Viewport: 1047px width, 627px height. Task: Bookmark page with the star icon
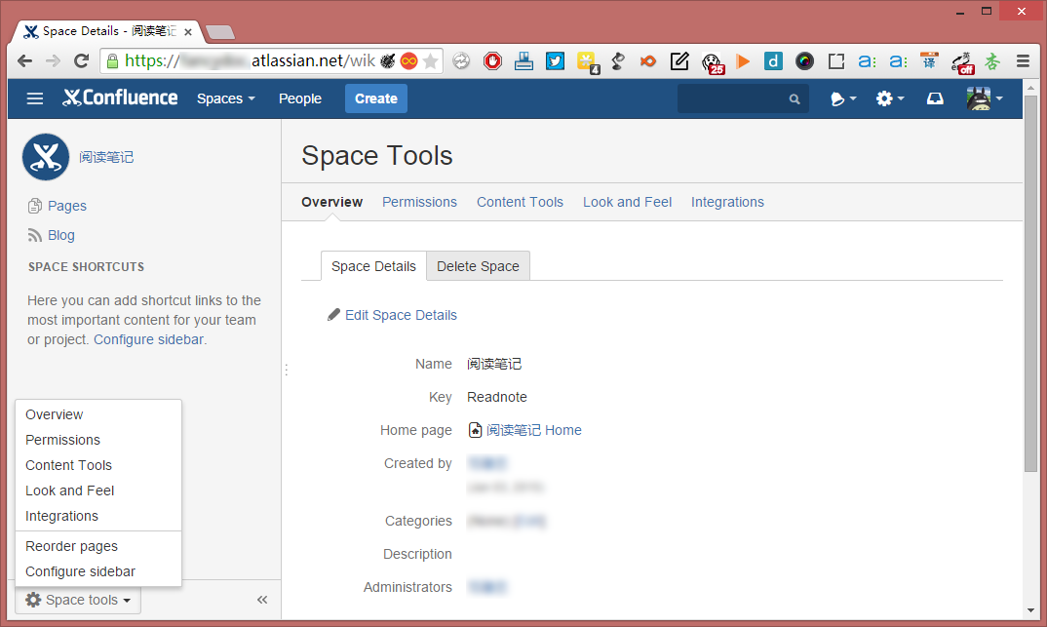430,61
